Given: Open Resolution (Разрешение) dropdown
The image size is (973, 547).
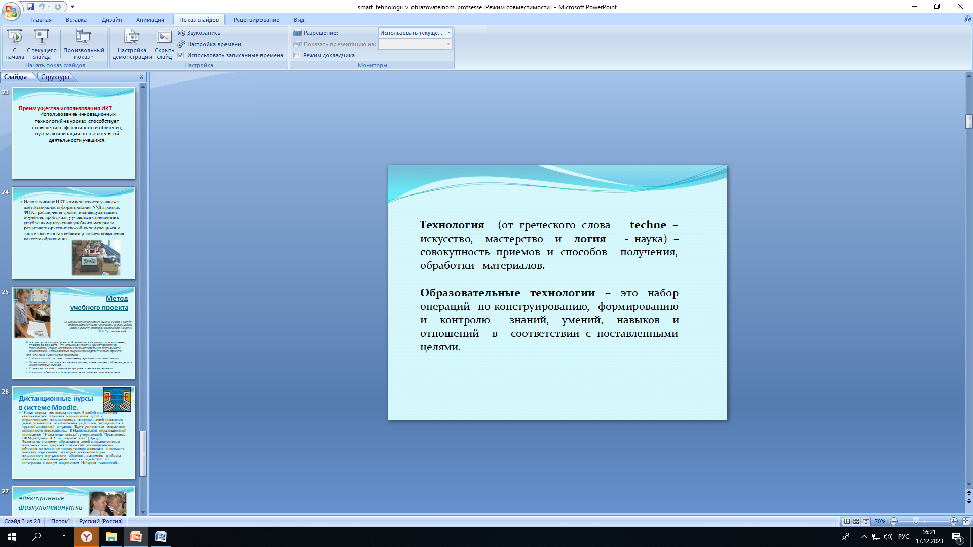Looking at the screenshot, I should point(448,33).
